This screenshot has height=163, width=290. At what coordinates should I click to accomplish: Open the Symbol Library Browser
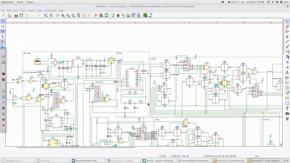(101, 15)
